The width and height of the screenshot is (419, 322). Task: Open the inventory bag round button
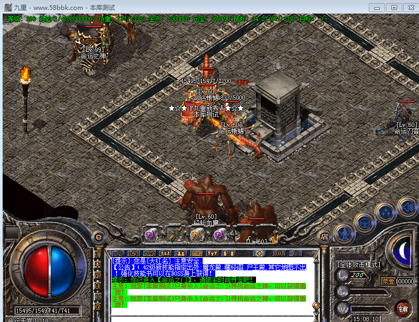pos(365,222)
